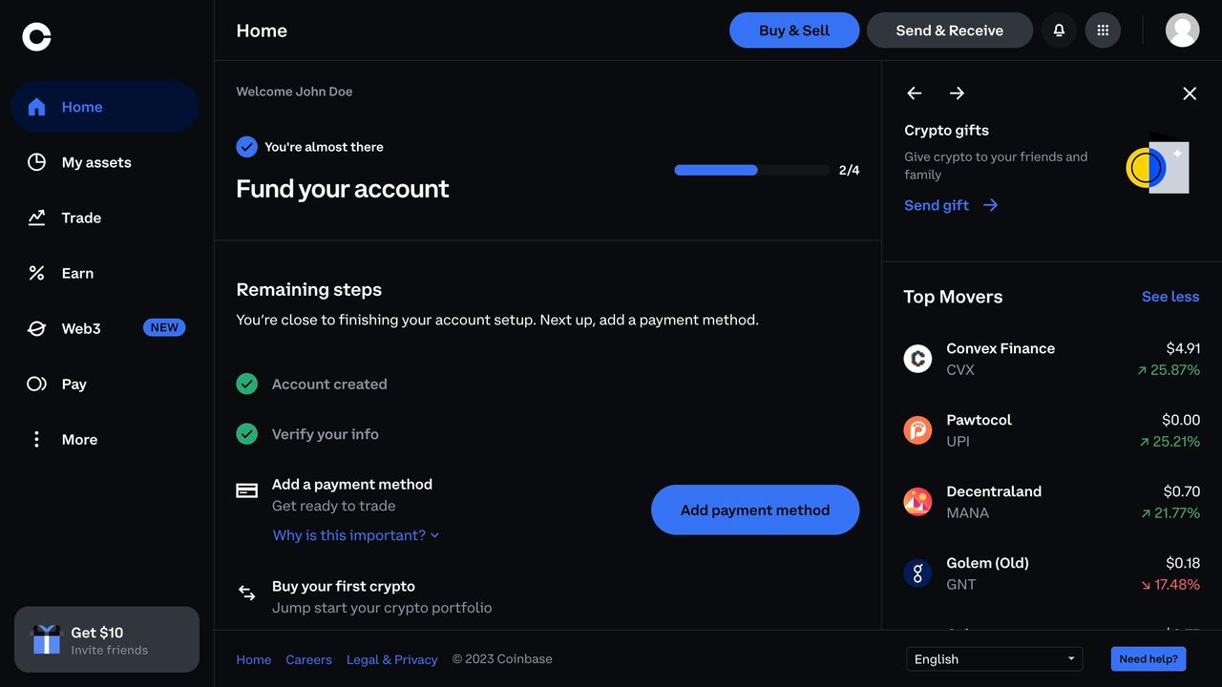This screenshot has width=1222, height=687.
Task: Open My assets in sidebar
Action: [x=95, y=162]
